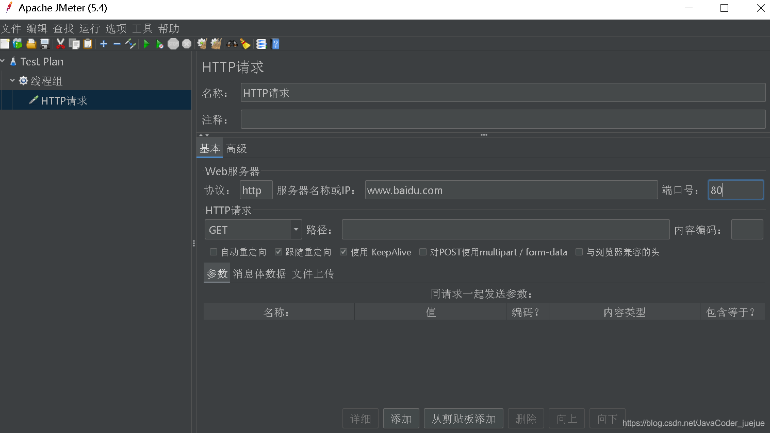770x433 pixels.
Task: Save the test plan with floppy icon
Action: tap(45, 44)
